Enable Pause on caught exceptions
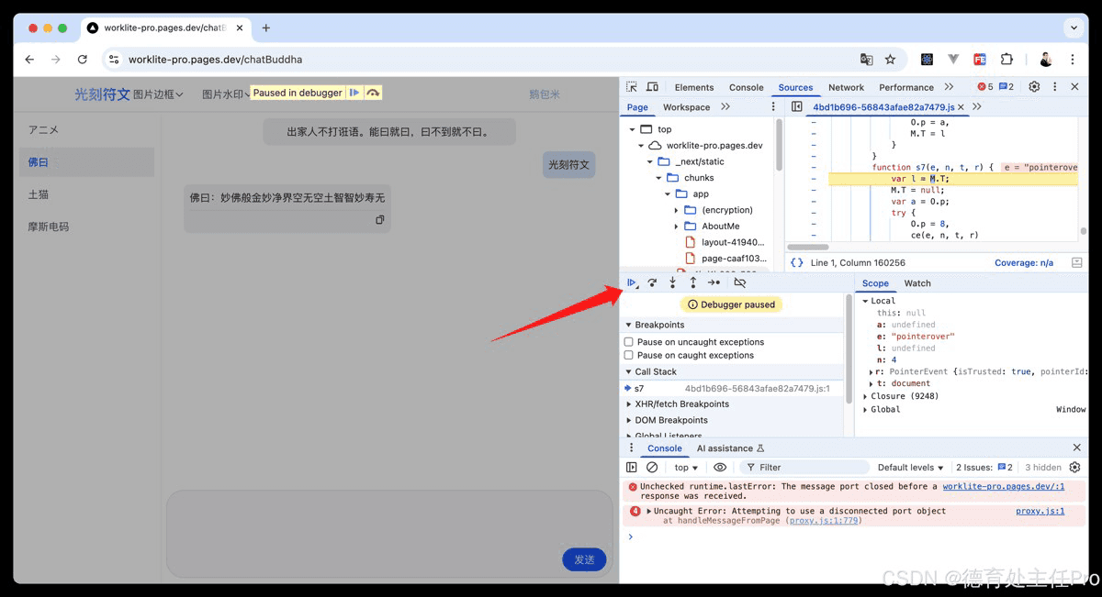1102x597 pixels. 629,356
